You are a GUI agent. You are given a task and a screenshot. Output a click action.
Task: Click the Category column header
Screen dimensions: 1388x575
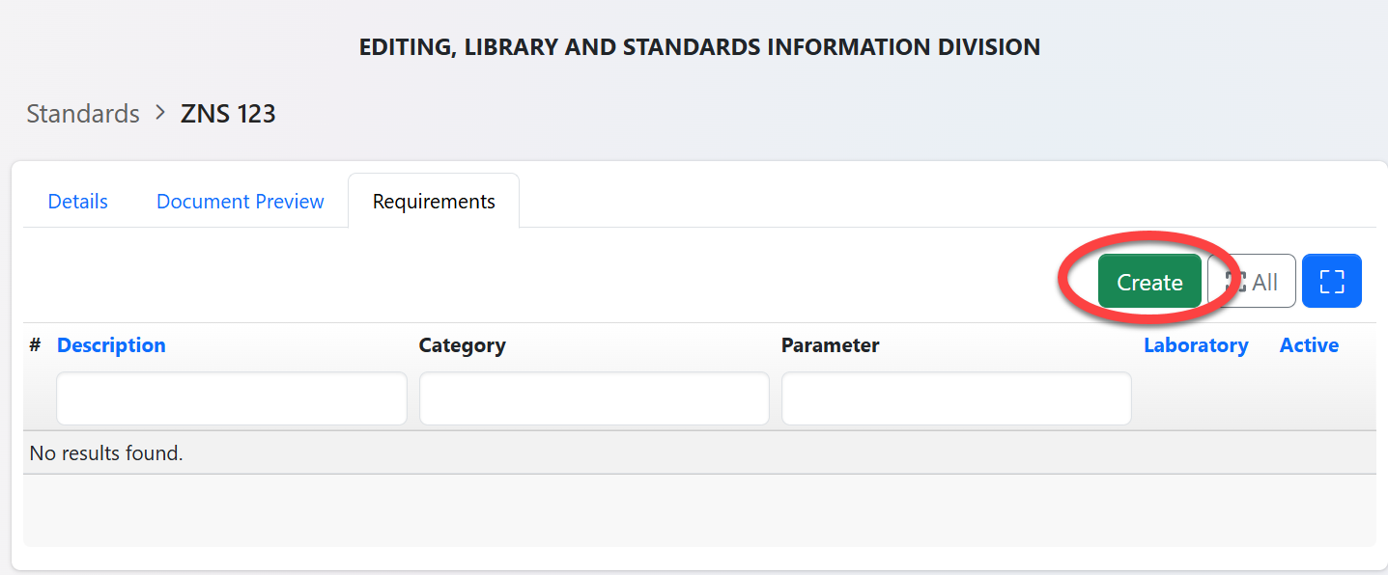pos(462,345)
